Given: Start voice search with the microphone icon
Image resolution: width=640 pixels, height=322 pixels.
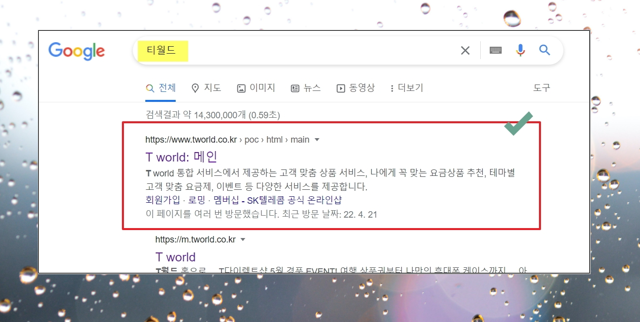Looking at the screenshot, I should (520, 50).
